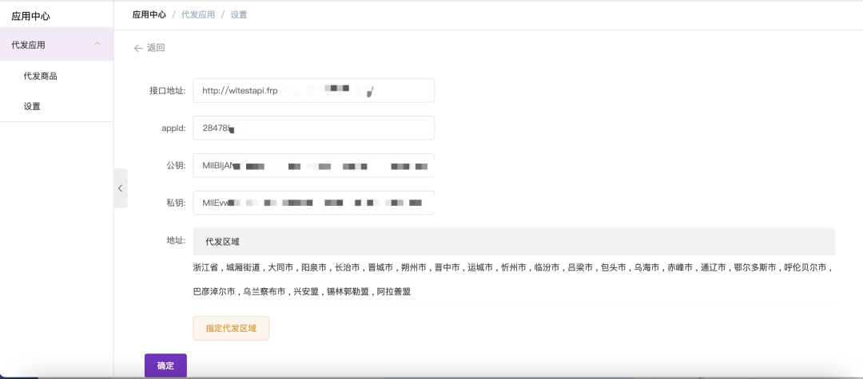Click the 应用中心 sidebar title
Viewport: 863px width, 379px height.
click(31, 17)
